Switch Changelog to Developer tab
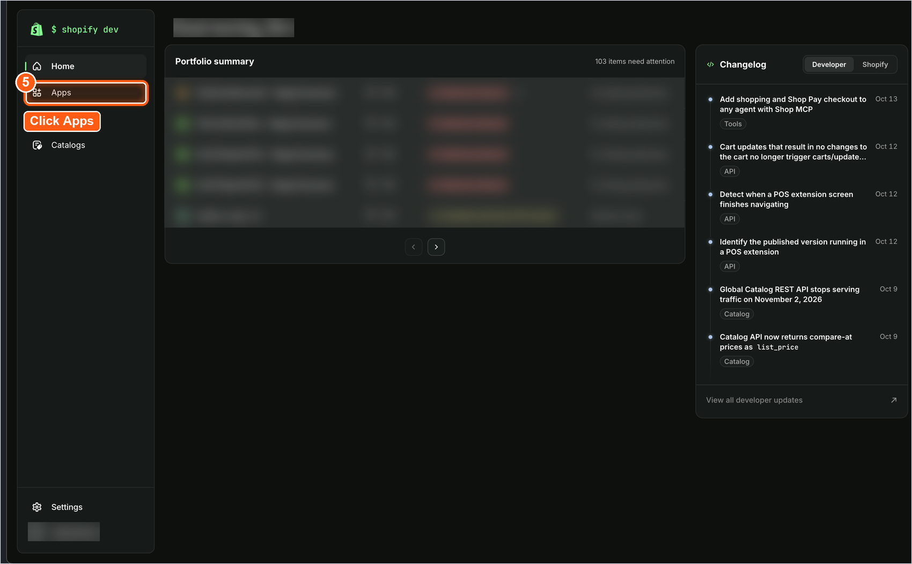912x564 pixels. click(x=829, y=64)
